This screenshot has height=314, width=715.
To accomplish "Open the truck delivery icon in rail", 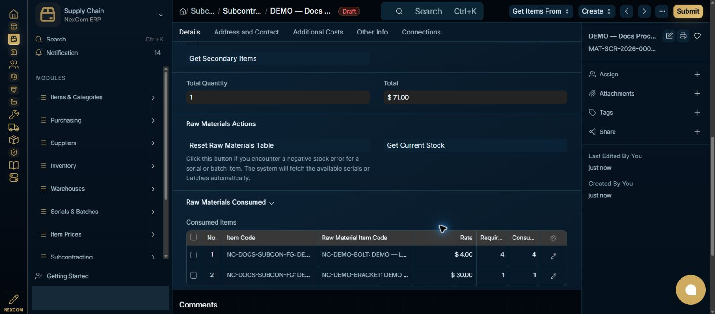I will [x=13, y=127].
